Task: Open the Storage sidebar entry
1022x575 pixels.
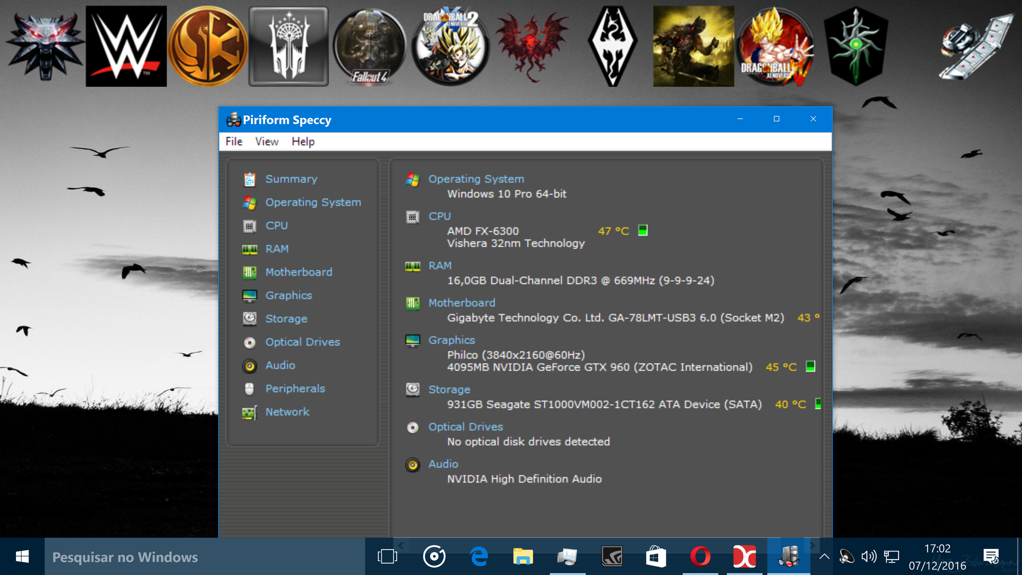Action: [286, 318]
